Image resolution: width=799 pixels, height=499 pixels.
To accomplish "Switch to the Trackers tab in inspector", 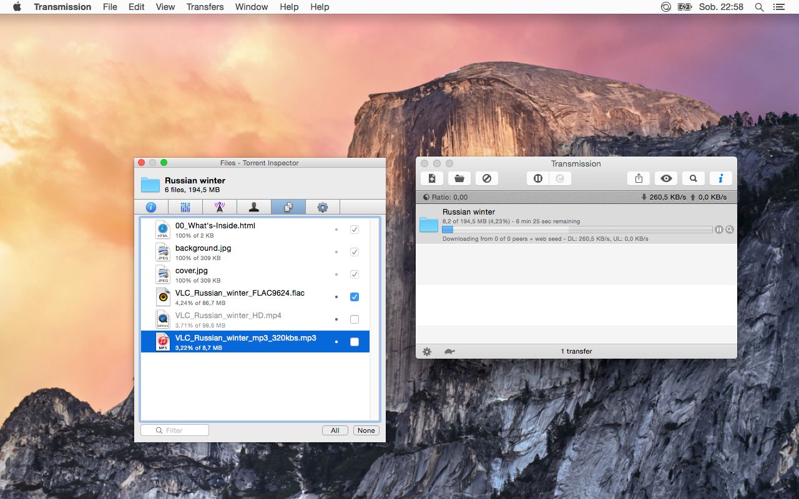I will [x=219, y=206].
